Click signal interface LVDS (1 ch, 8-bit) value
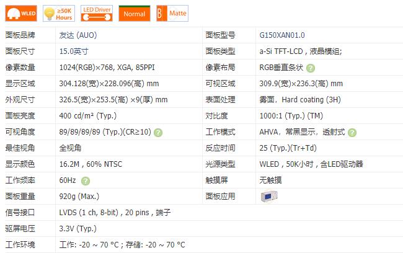This screenshot has width=403, height=253. pyautogui.click(x=115, y=213)
